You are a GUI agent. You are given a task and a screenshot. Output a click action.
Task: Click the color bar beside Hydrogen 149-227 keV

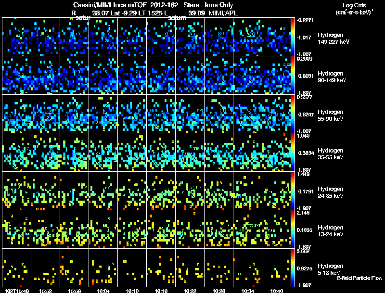293,37
